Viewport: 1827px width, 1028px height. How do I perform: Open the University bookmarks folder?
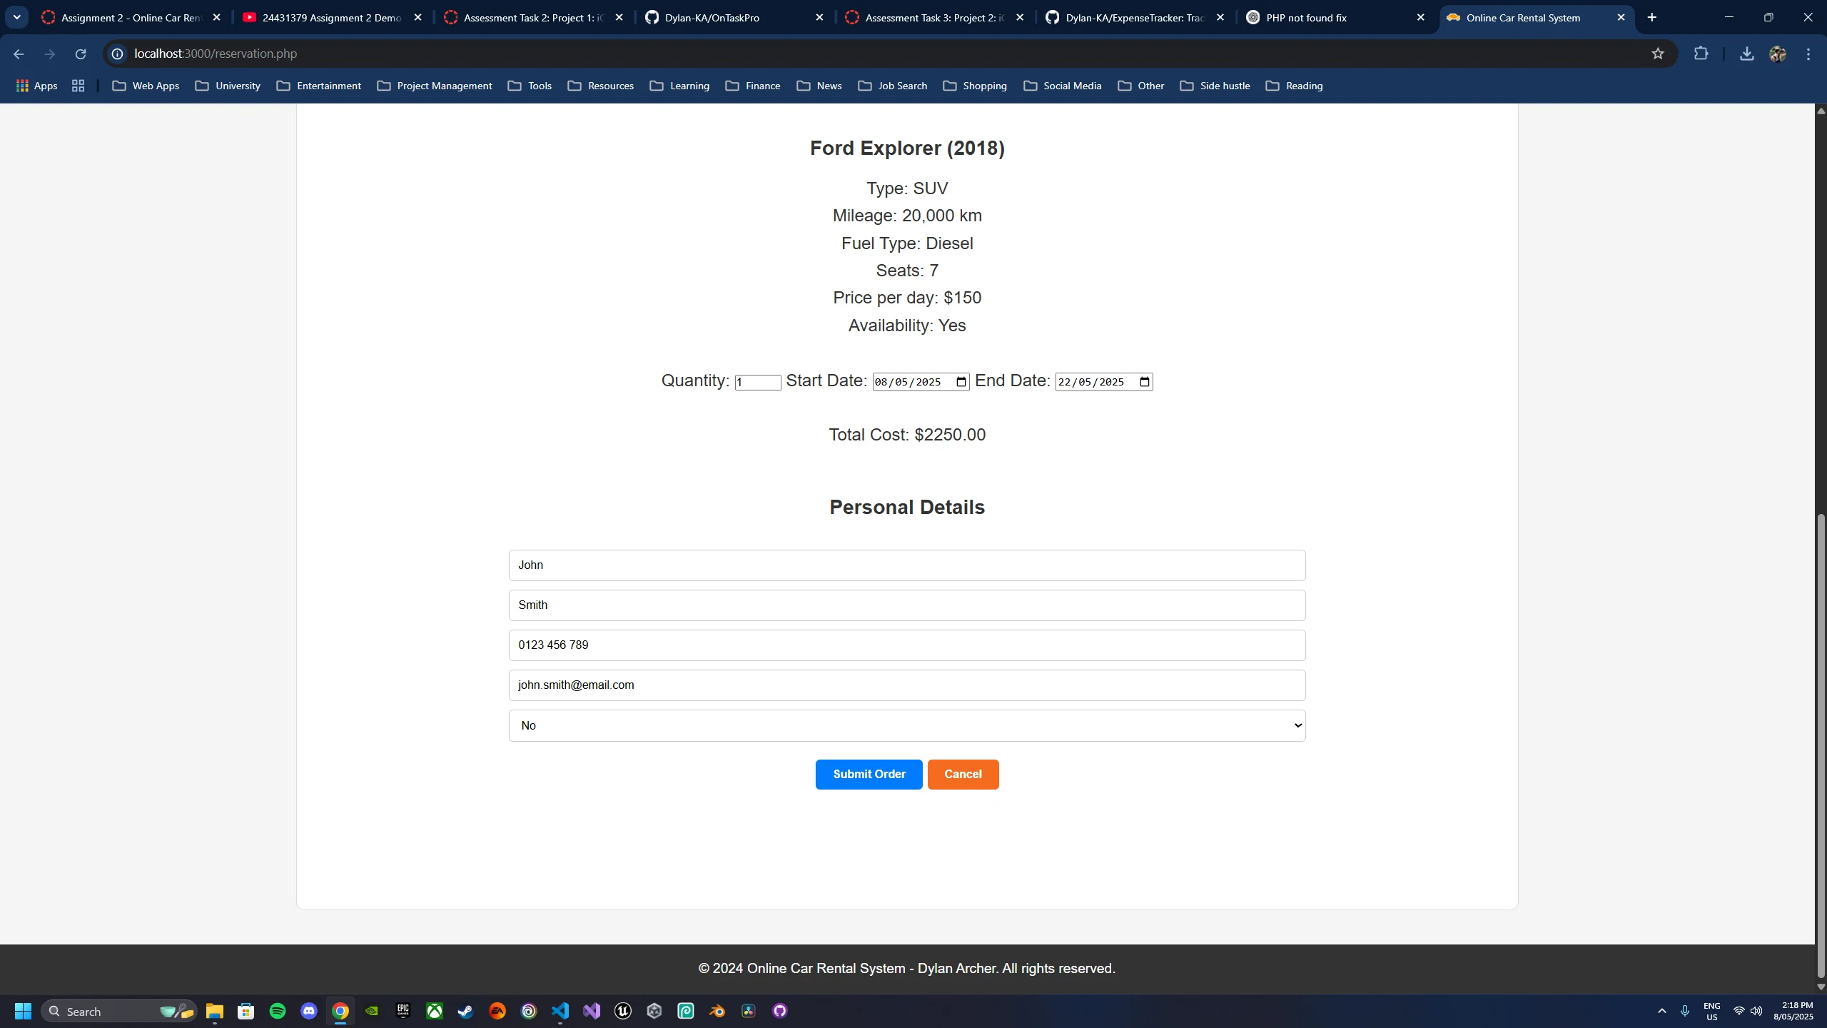click(228, 86)
